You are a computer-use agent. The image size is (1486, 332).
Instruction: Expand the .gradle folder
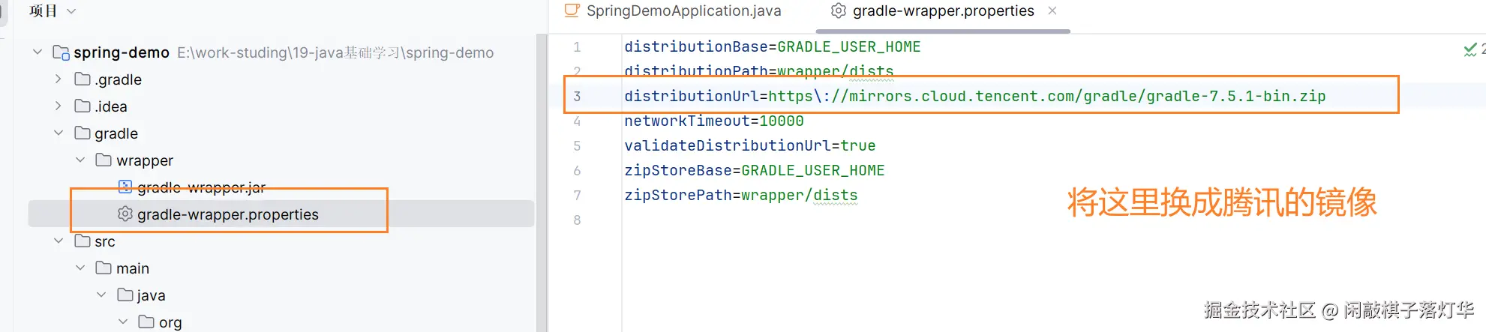(x=59, y=79)
